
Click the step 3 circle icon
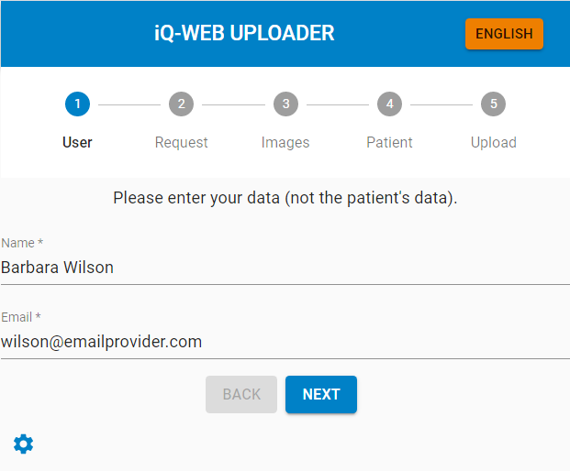tap(285, 104)
